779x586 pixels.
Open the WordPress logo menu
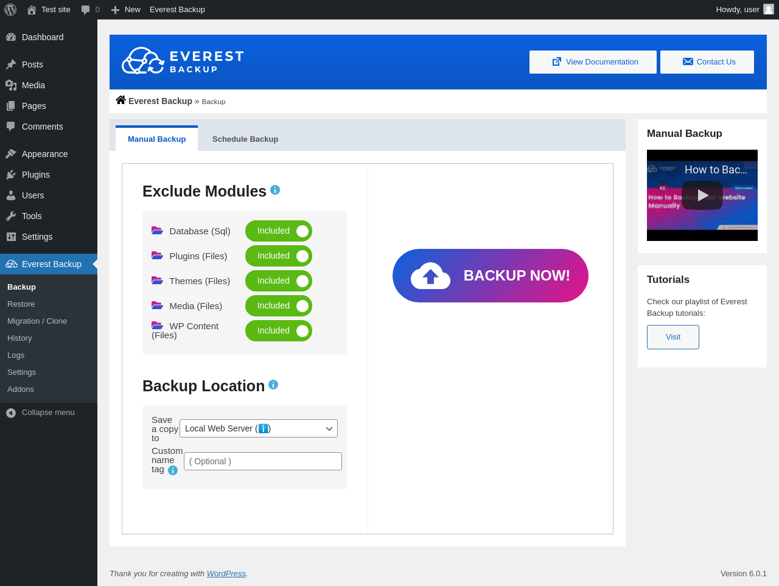pyautogui.click(x=10, y=10)
